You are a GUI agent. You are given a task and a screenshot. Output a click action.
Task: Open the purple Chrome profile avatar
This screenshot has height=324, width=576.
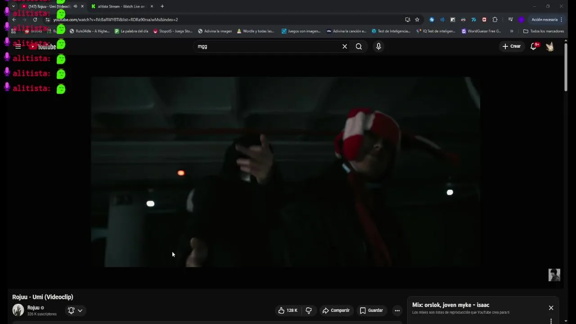[521, 20]
